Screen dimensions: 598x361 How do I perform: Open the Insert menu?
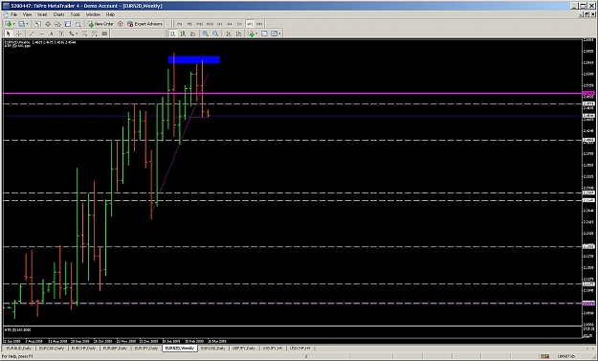[x=42, y=14]
